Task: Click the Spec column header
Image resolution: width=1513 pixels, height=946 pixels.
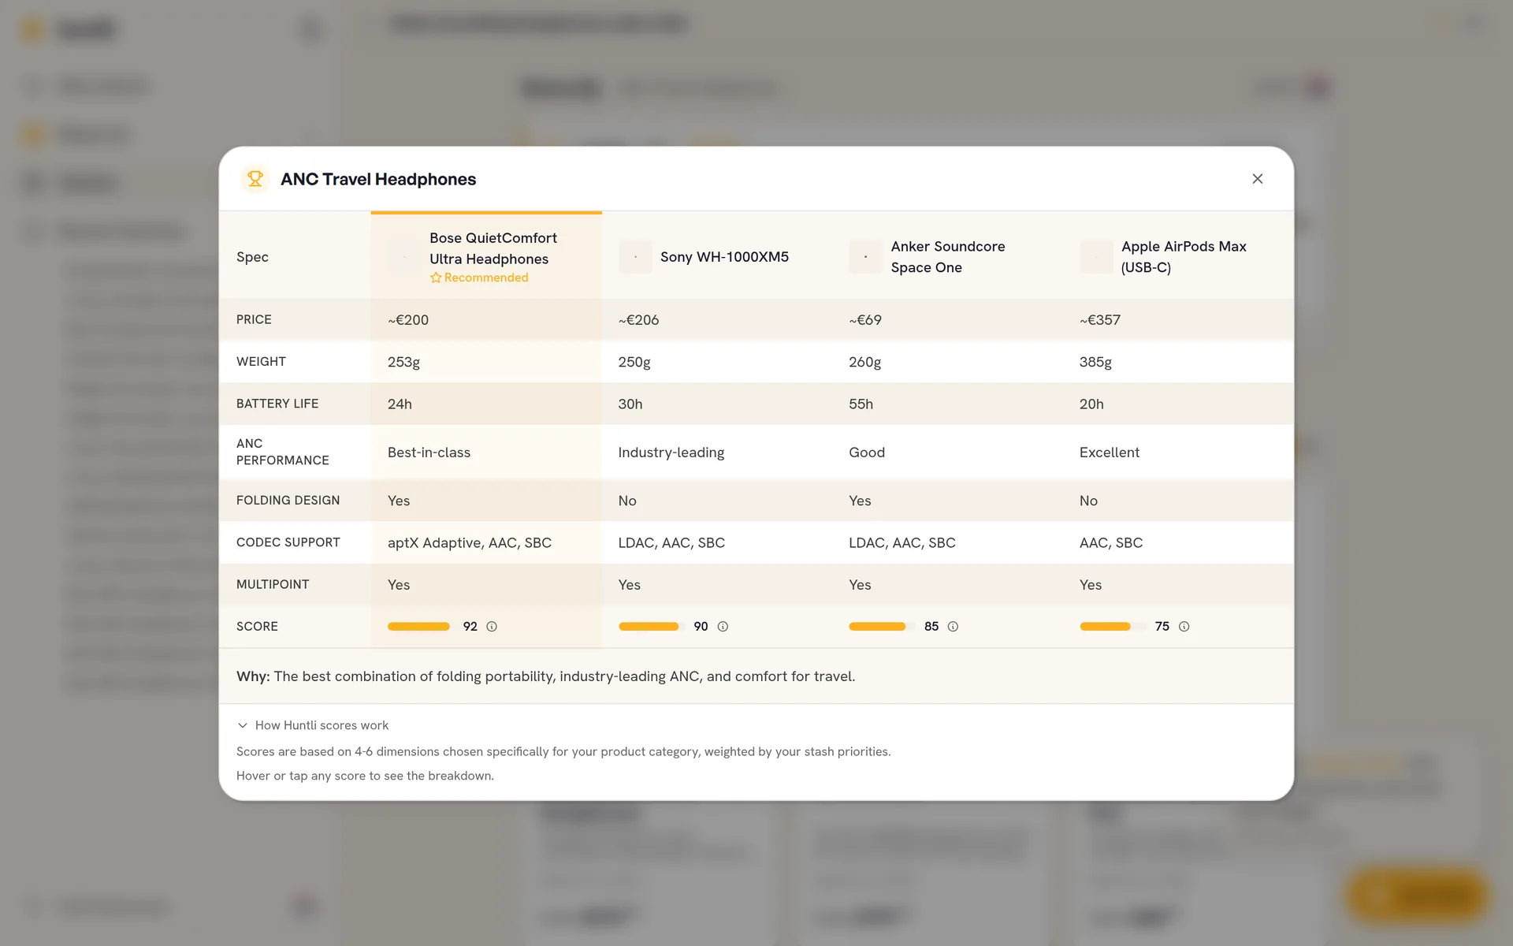Action: [252, 257]
